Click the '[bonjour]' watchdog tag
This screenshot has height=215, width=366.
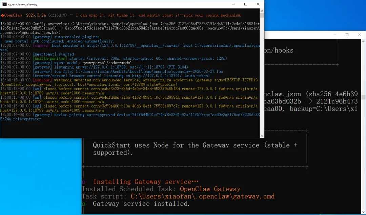pos(42,80)
